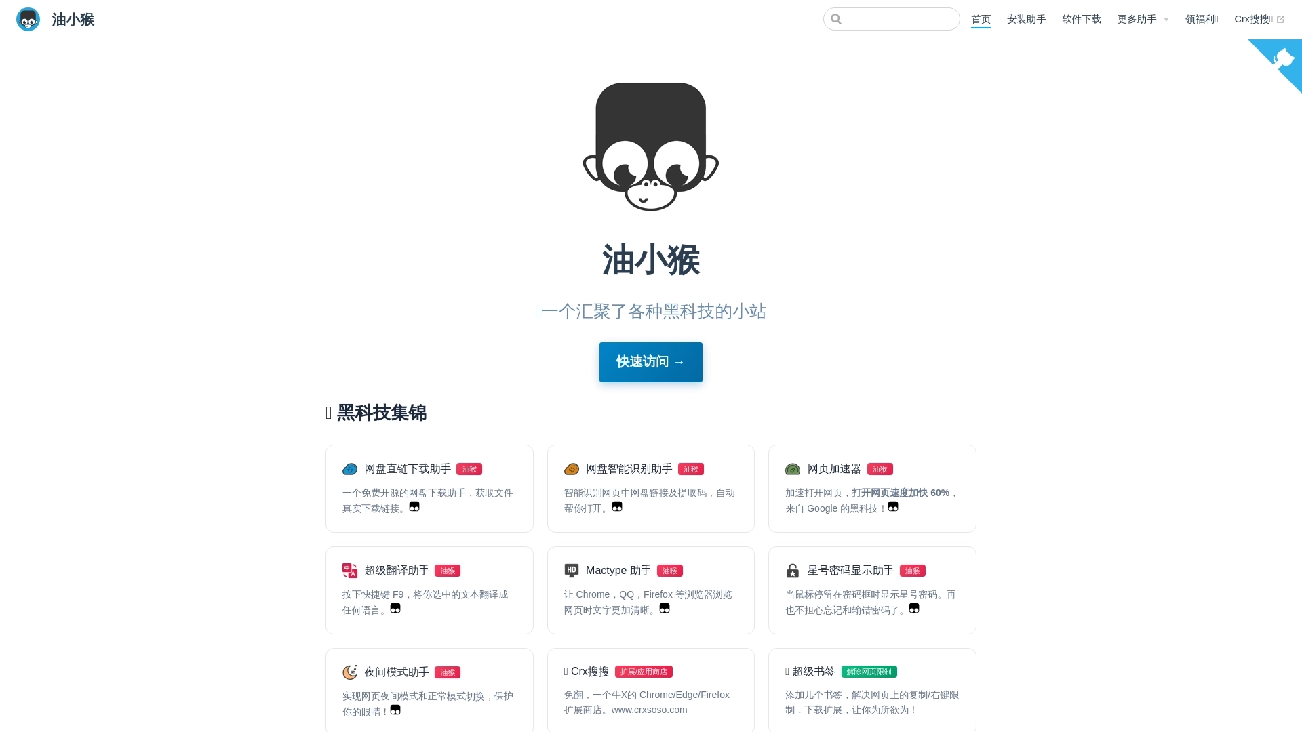Open the 软件下载 navigation item
The width and height of the screenshot is (1302, 732).
(x=1082, y=20)
